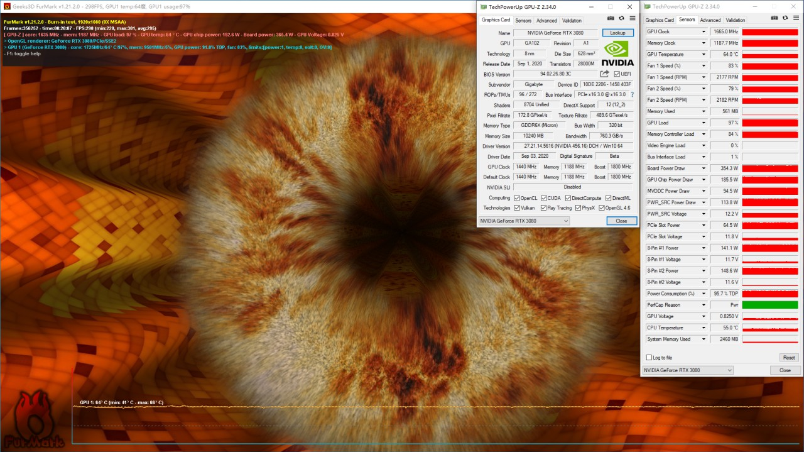Image resolution: width=804 pixels, height=452 pixels.
Task: Open the System Memory Used dropdown arrow
Action: tap(703, 339)
